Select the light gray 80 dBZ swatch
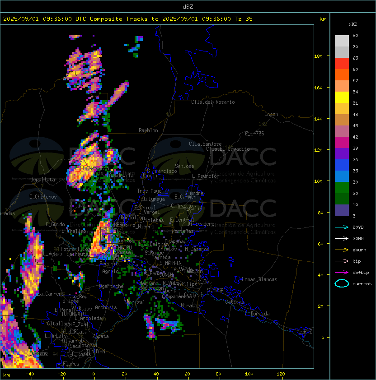This screenshot has width=376, height=380. tap(342, 41)
